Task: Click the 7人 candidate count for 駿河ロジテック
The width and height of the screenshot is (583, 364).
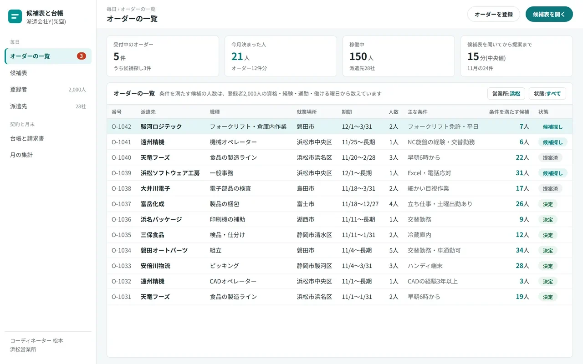Action: click(x=524, y=126)
